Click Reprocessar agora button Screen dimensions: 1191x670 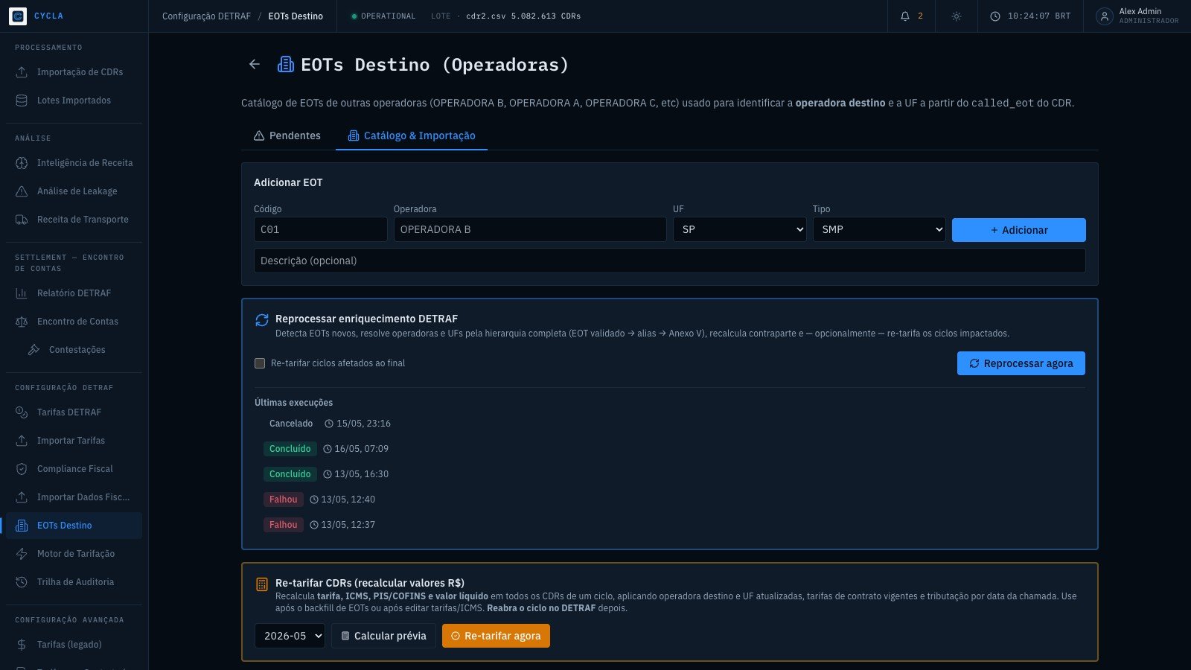pyautogui.click(x=1021, y=363)
